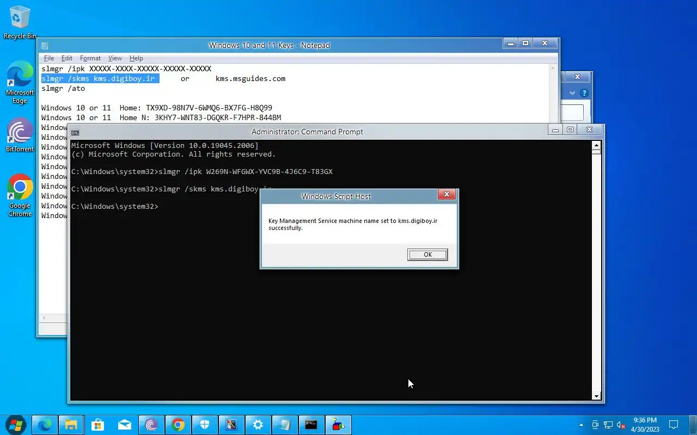Click the muted volume tray icon
This screenshot has width=697, height=435.
click(621, 425)
